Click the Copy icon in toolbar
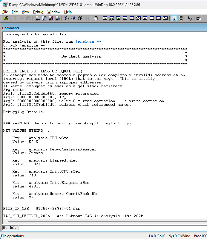Screen dimensions: 207x239 pyautogui.click(x=22, y=18)
